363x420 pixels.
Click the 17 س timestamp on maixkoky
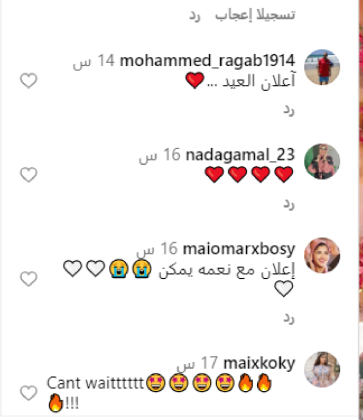197,364
